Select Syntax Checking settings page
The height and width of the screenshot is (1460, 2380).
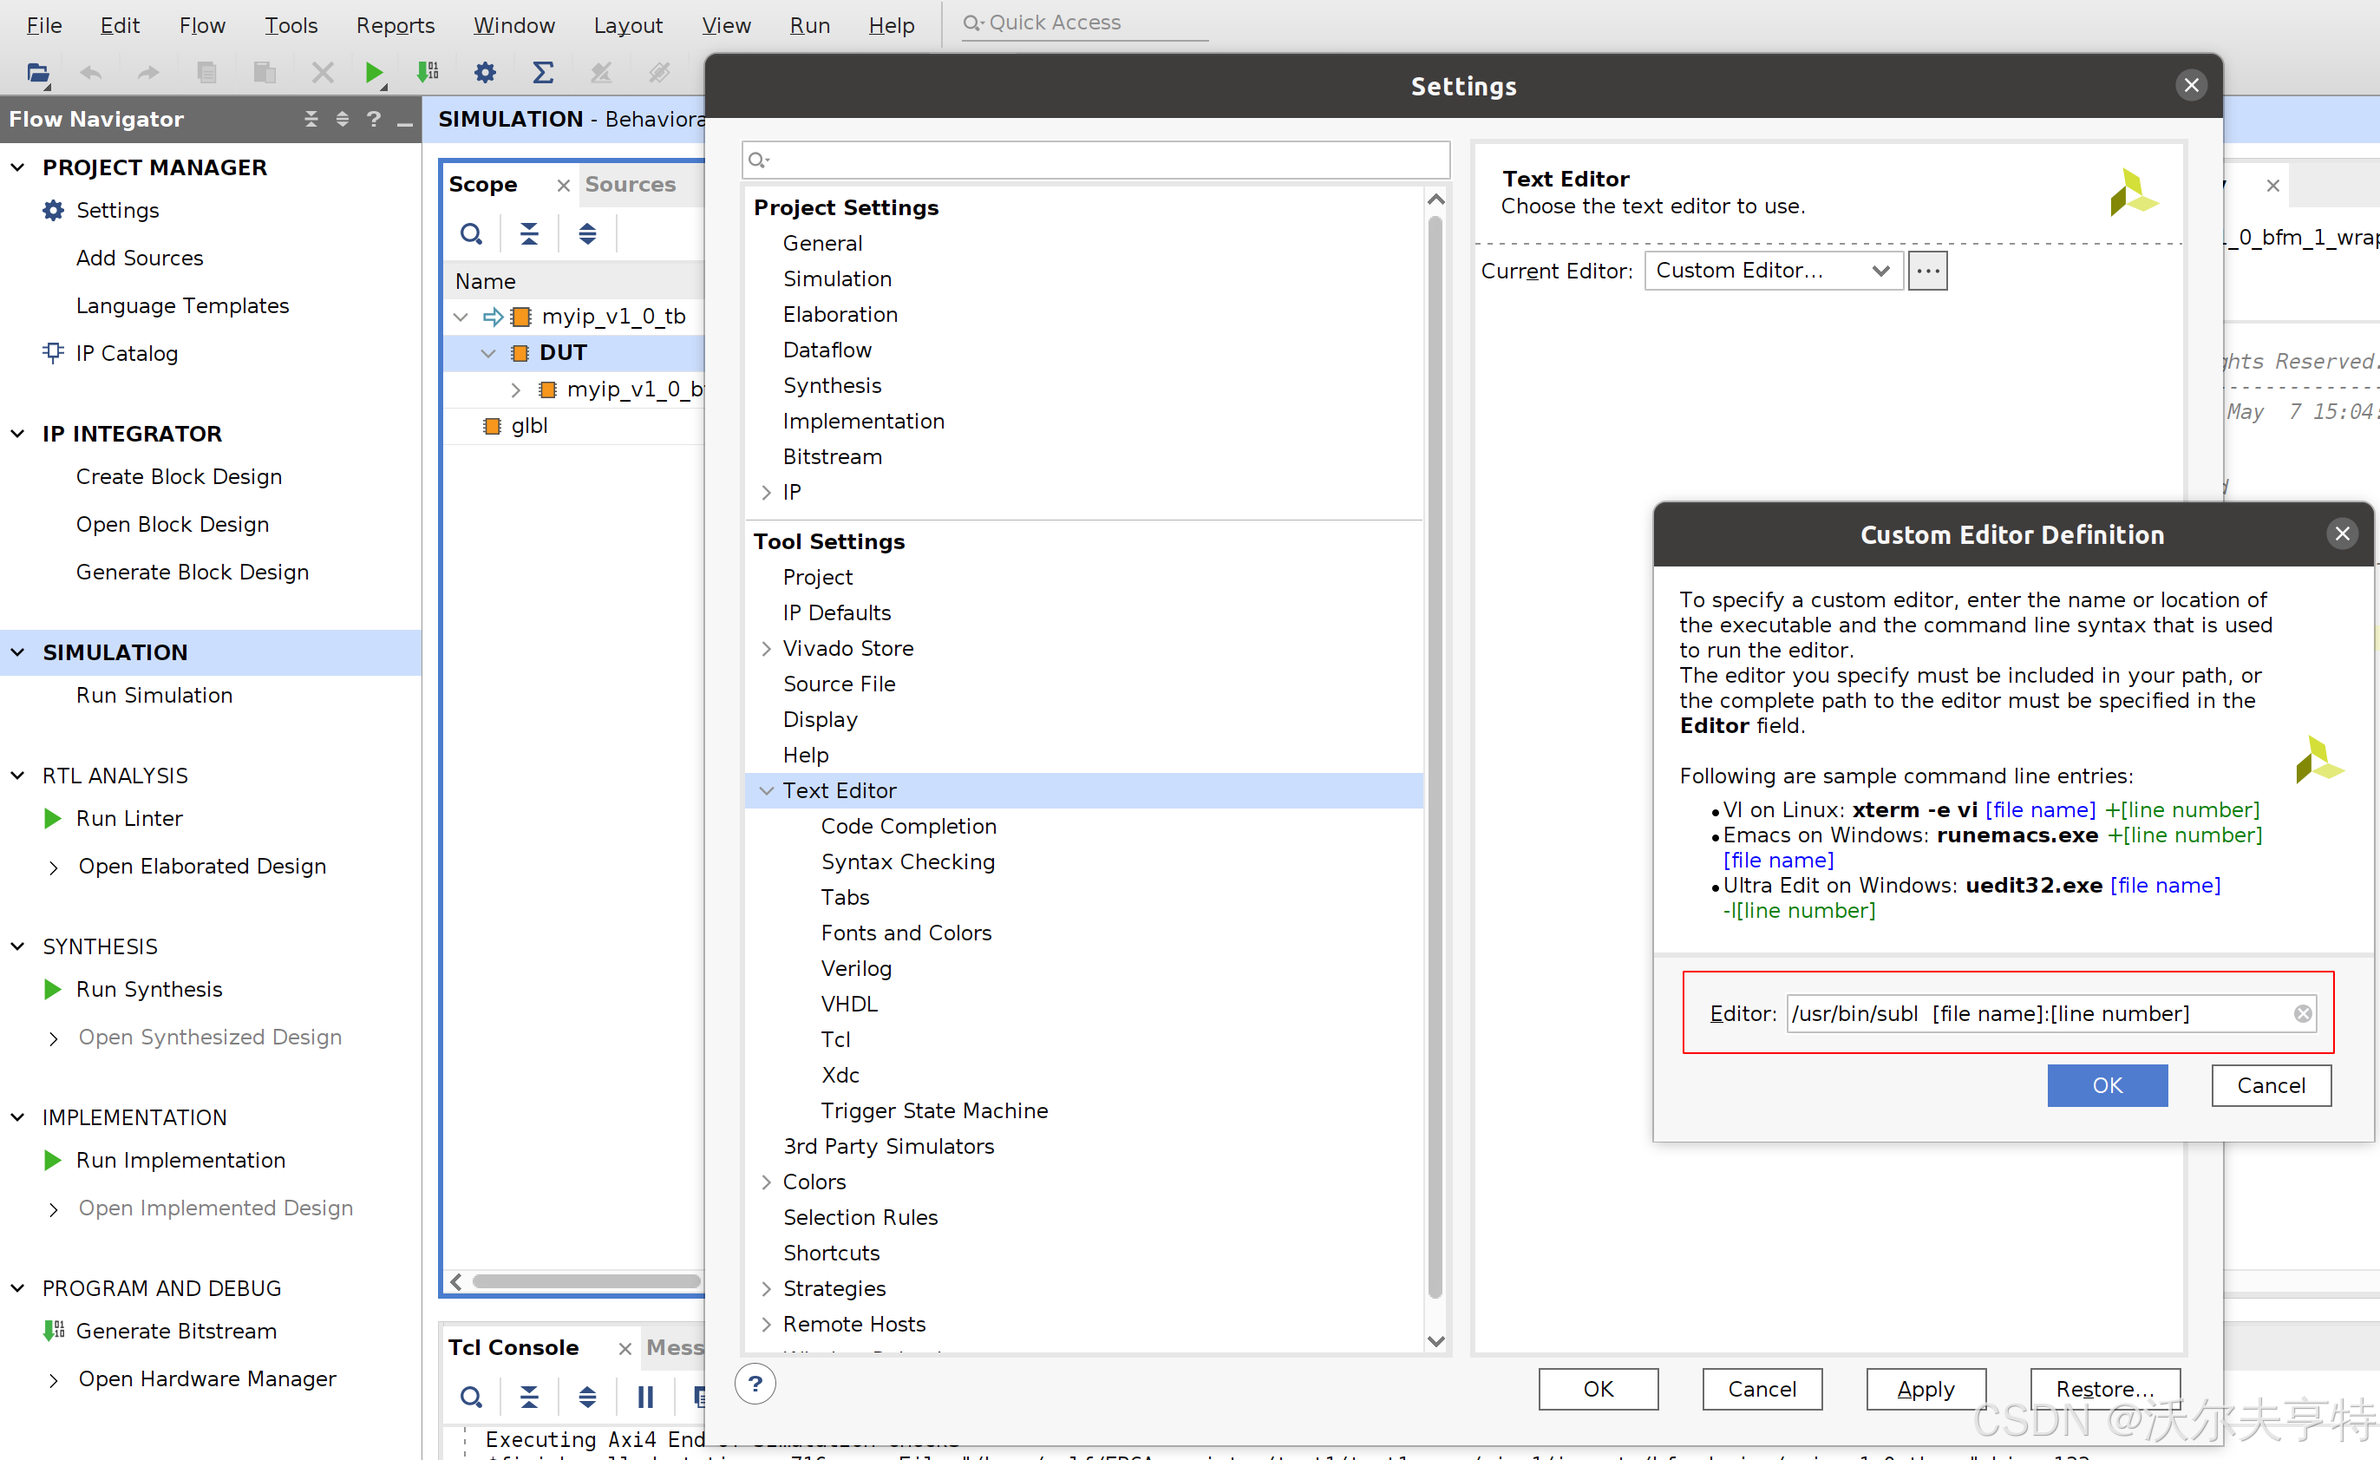pos(907,862)
